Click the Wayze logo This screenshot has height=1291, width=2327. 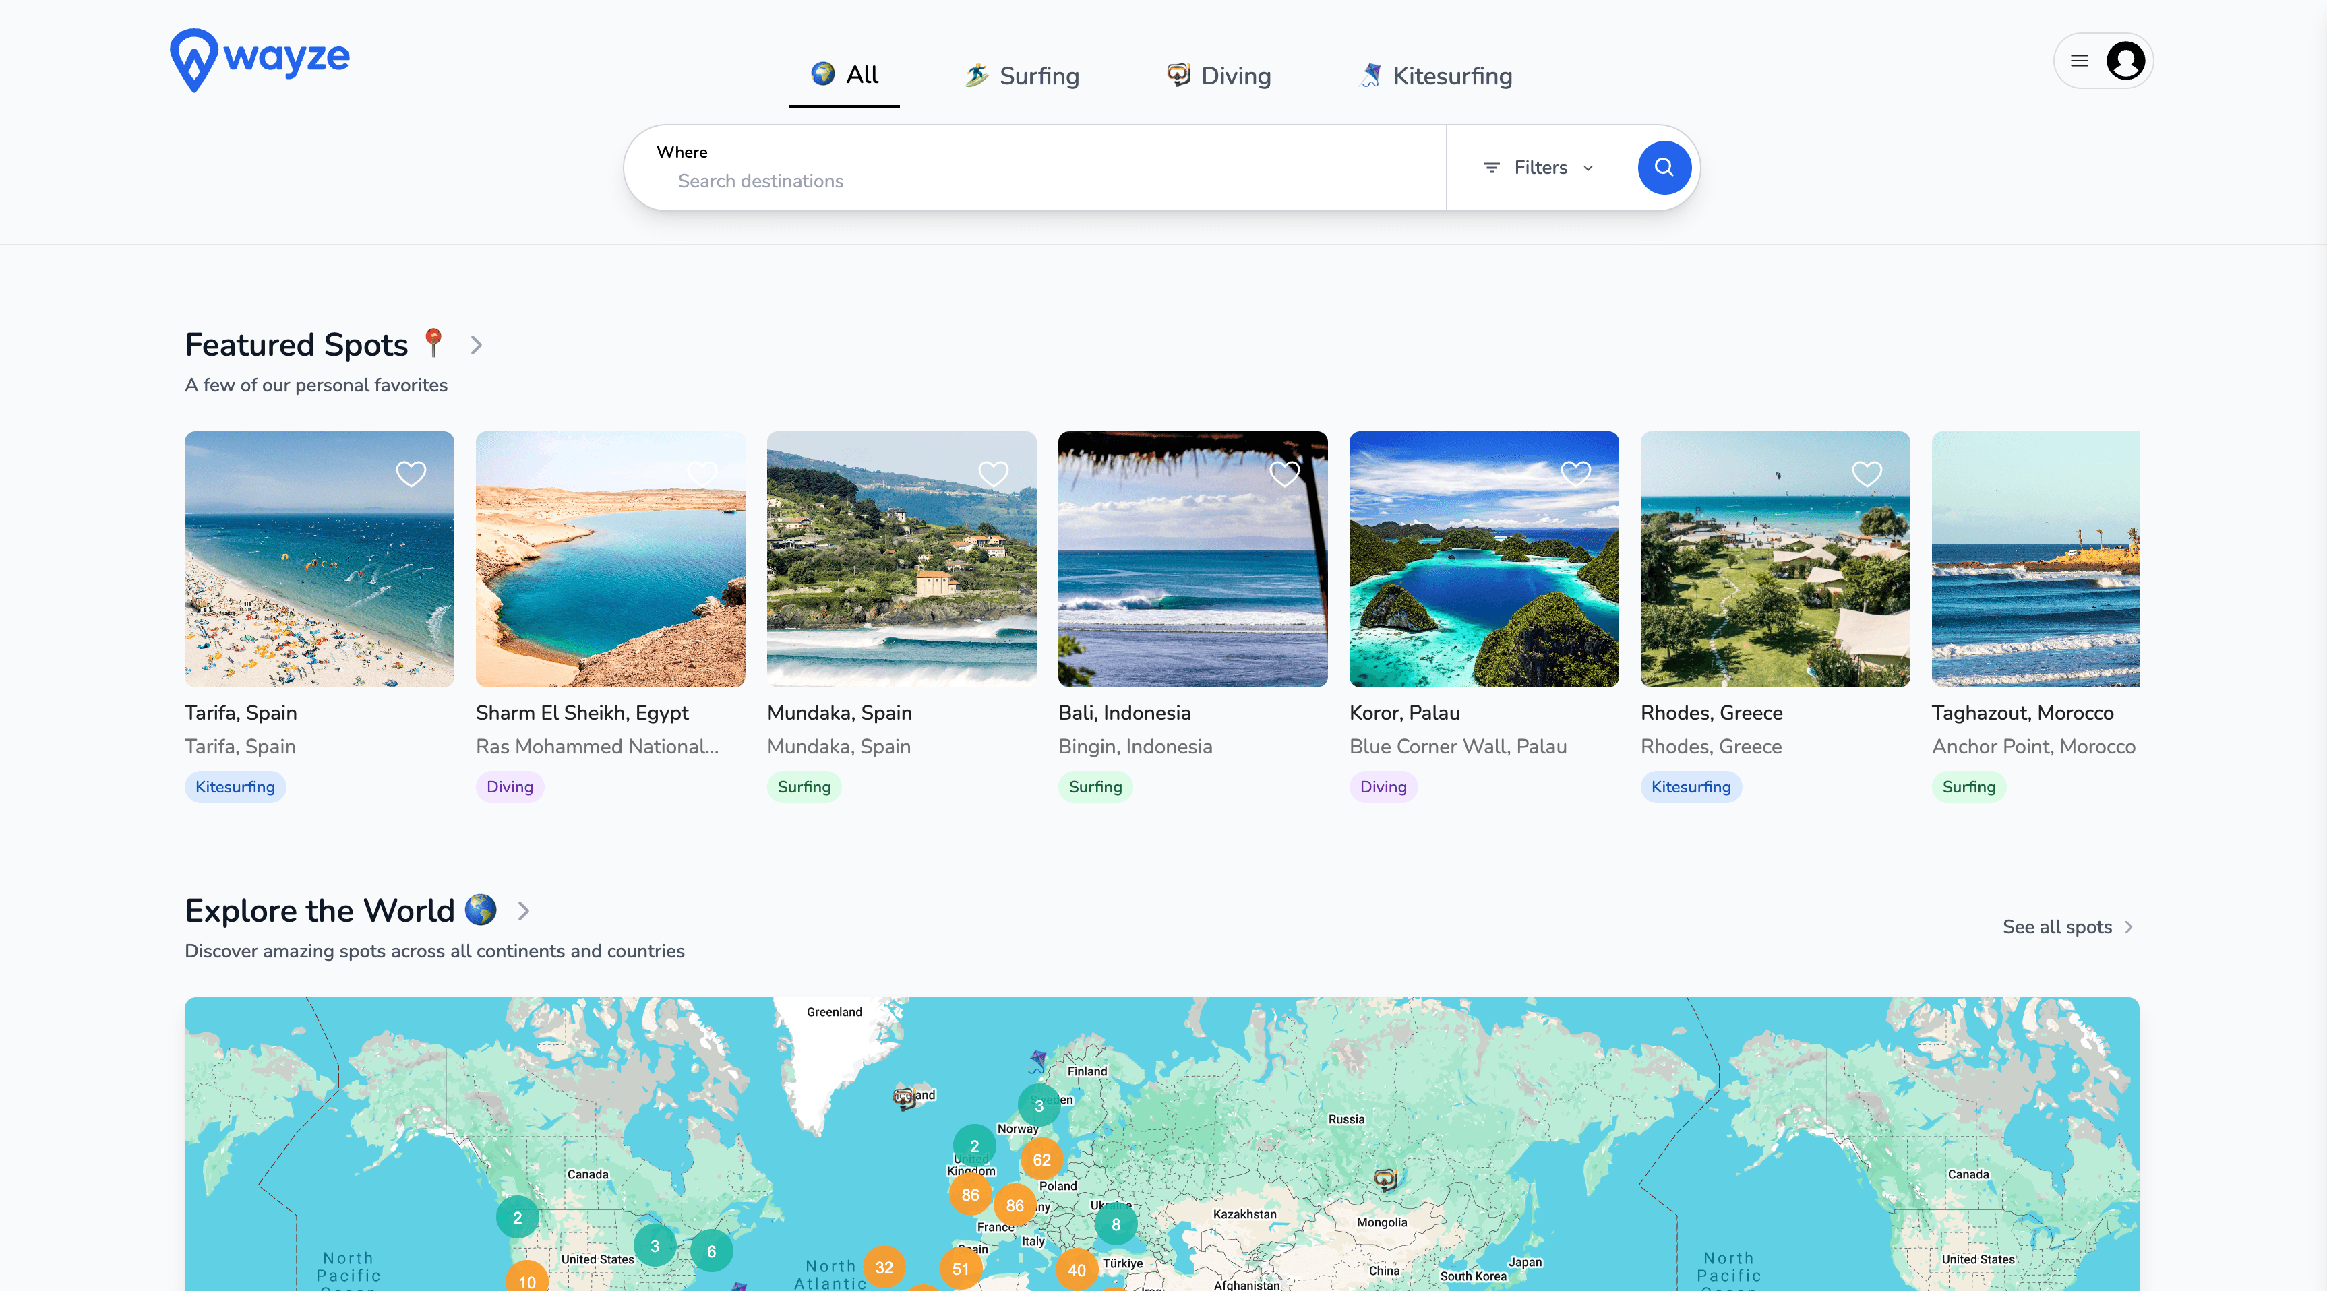(x=260, y=59)
